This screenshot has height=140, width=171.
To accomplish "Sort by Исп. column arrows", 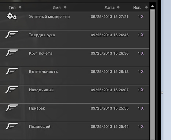I will pyautogui.click(x=146, y=7).
